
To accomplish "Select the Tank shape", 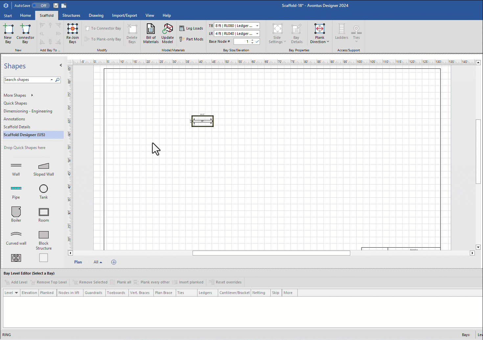I will (x=43, y=192).
